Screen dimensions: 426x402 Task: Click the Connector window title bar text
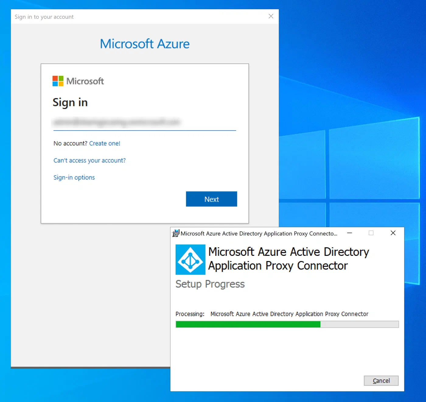point(259,234)
